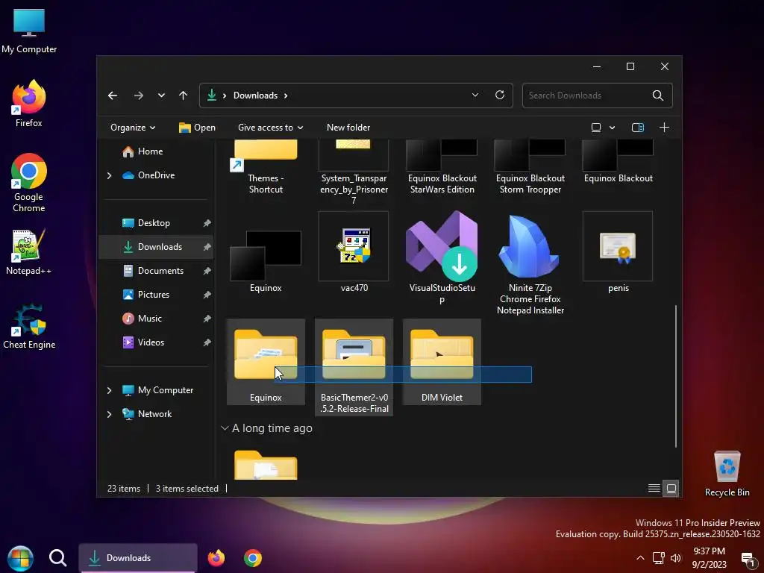This screenshot has height=573, width=764.
Task: Open the Start menu
Action: 20,558
